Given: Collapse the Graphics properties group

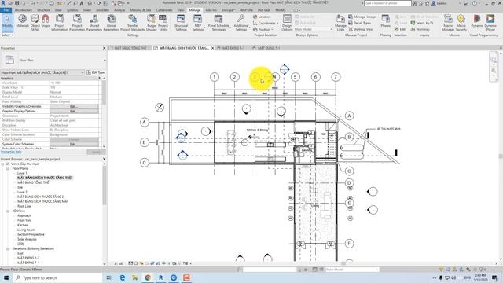Looking at the screenshot, I should [99, 79].
